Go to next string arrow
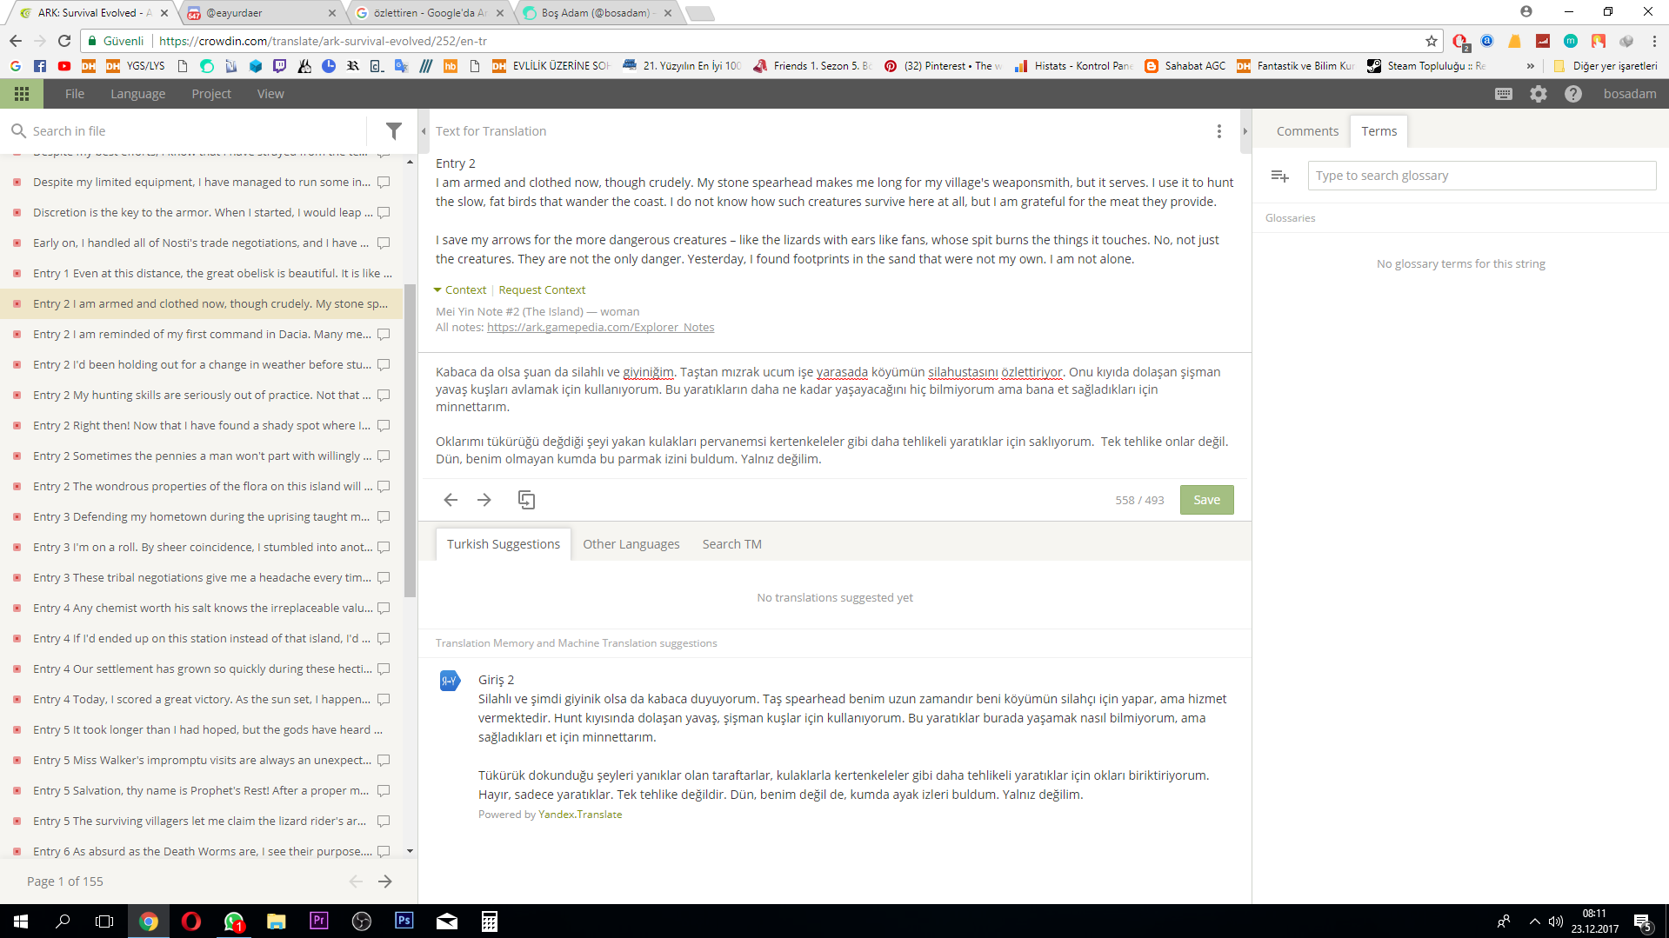 point(484,500)
